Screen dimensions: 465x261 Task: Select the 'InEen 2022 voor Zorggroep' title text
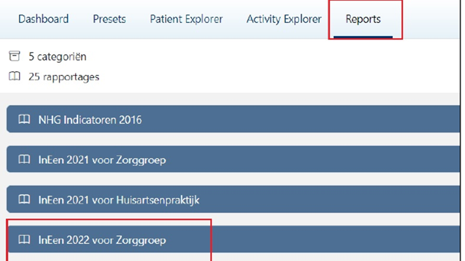102,240
